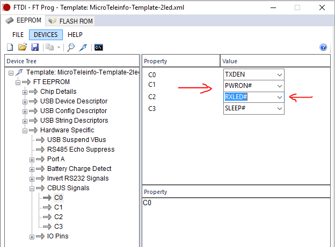Switch to the EEPROM tab
The height and width of the screenshot is (247, 335).
pos(23,20)
